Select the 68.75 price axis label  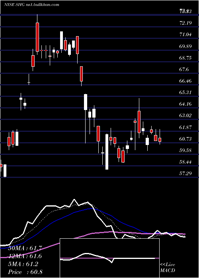[x=185, y=58]
